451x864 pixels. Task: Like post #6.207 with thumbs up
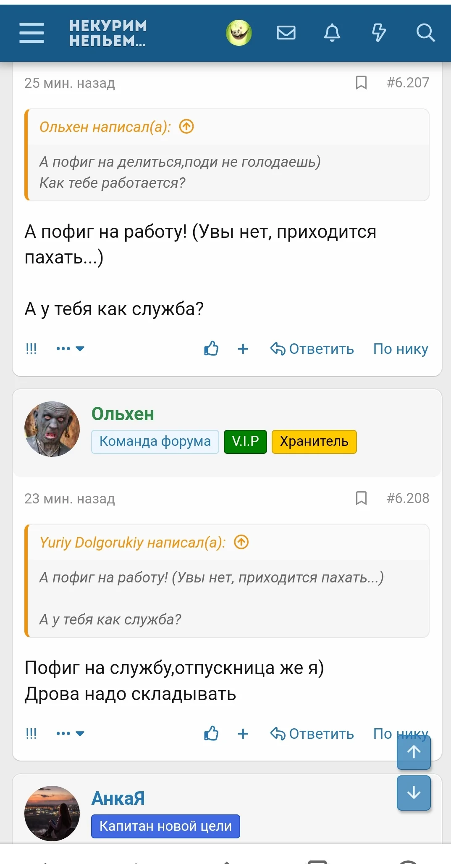[x=211, y=349]
